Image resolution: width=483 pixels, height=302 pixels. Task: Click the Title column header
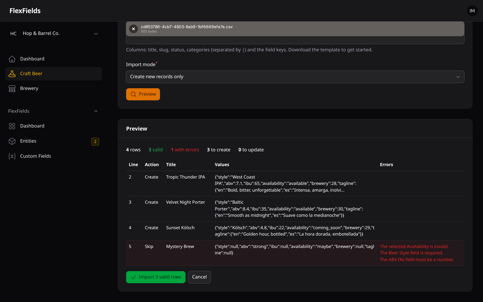click(x=171, y=165)
